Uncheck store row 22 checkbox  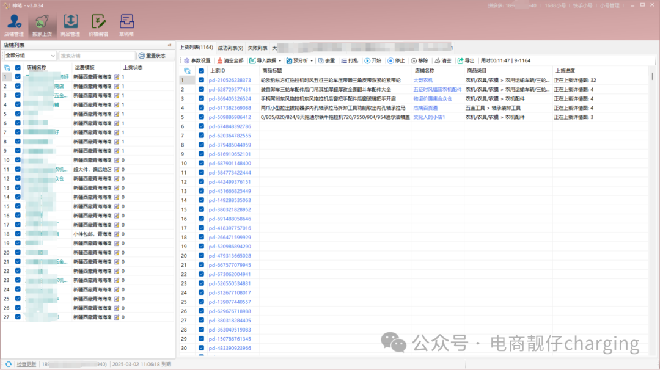click(18, 270)
